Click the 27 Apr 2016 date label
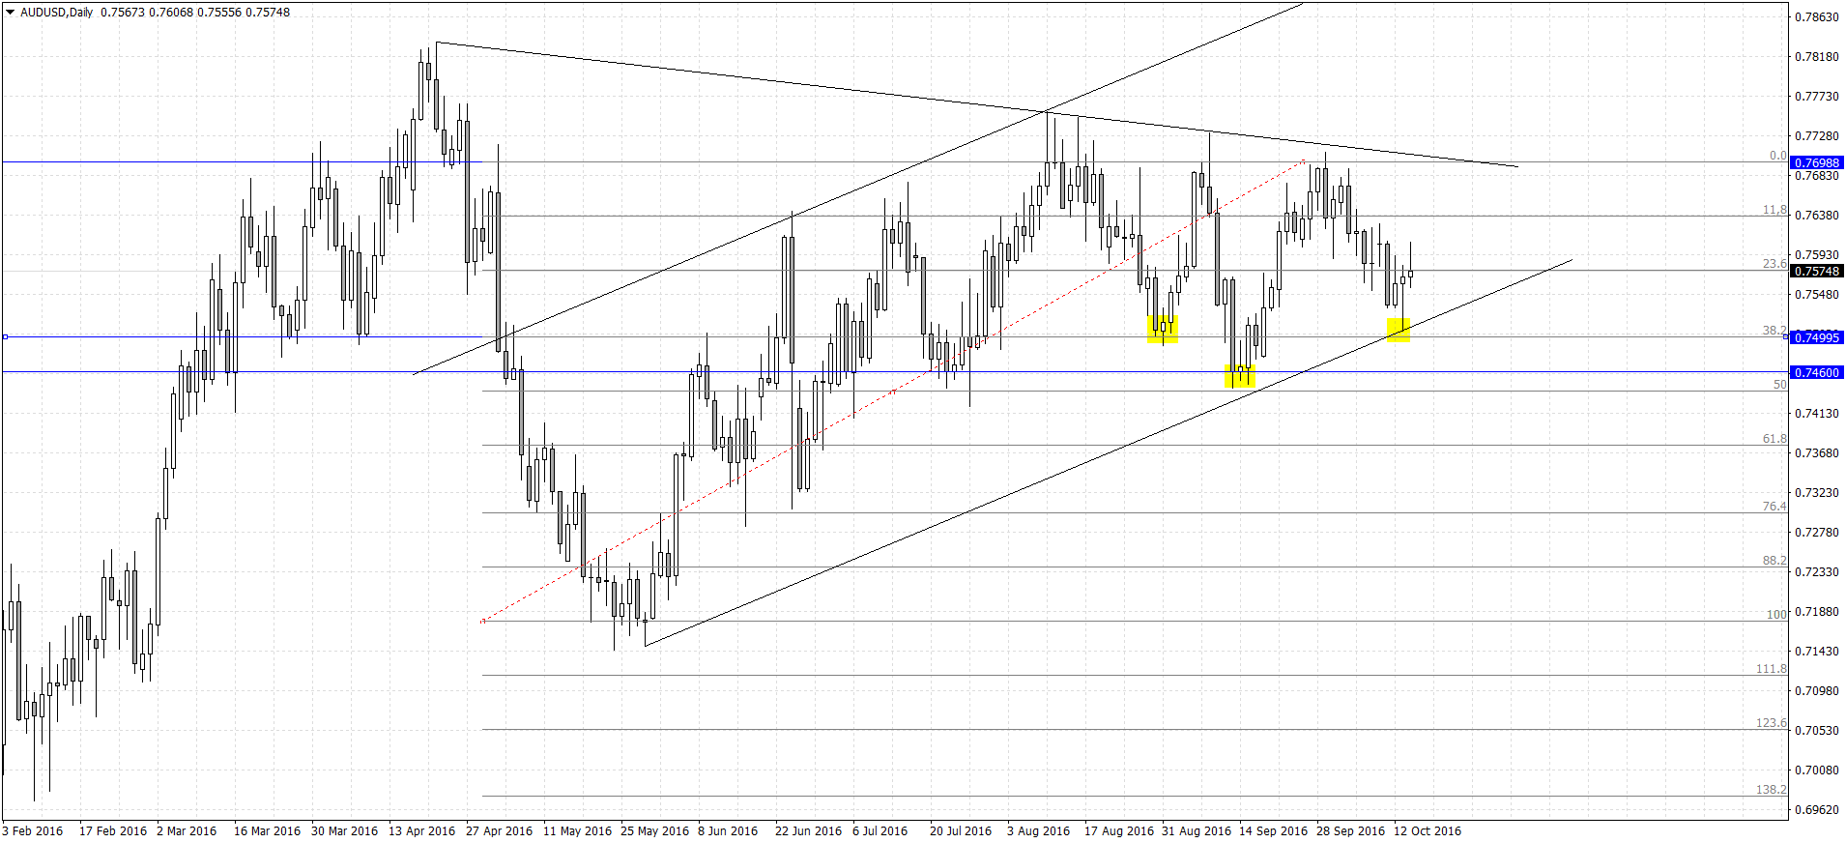1846x843 pixels. click(500, 831)
